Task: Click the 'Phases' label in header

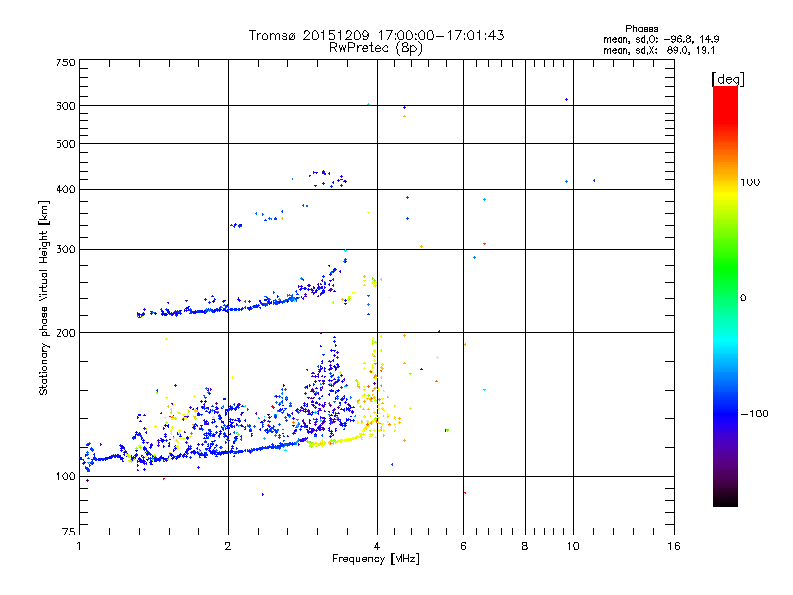Action: click(641, 29)
